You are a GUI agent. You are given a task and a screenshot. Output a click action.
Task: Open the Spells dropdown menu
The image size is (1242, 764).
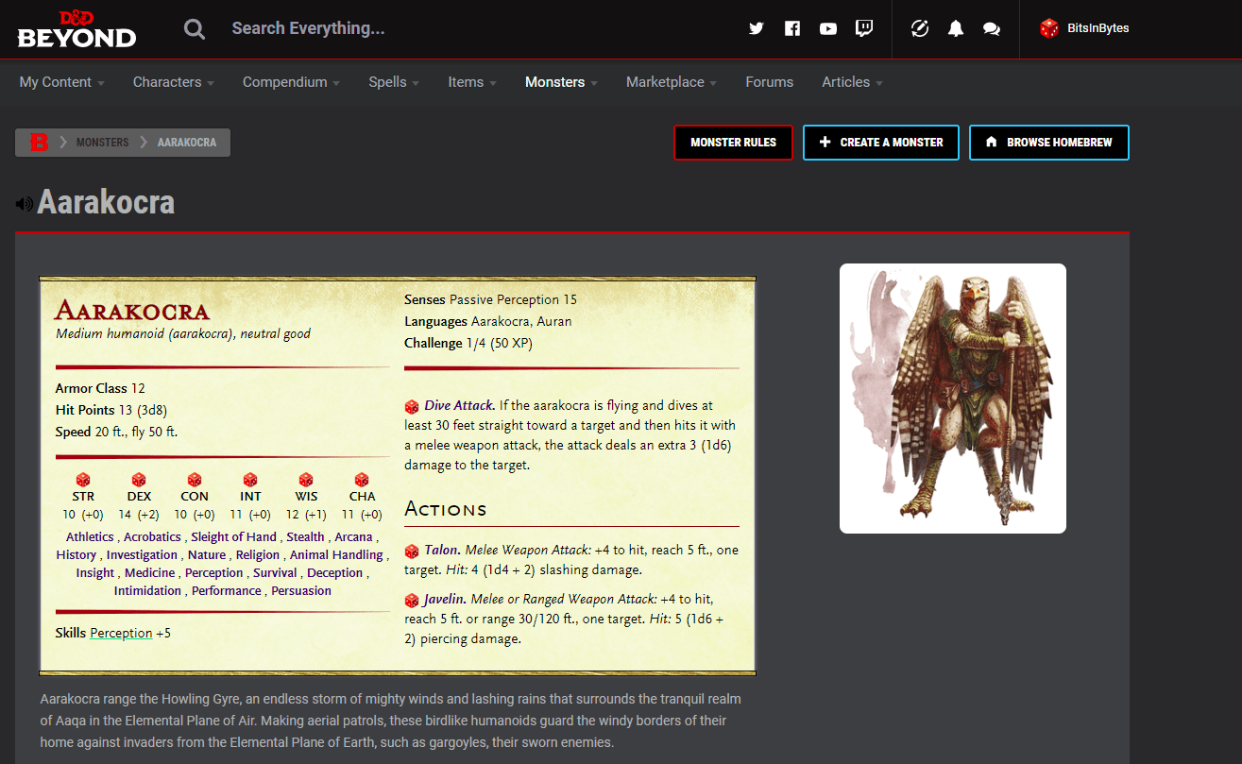point(393,82)
